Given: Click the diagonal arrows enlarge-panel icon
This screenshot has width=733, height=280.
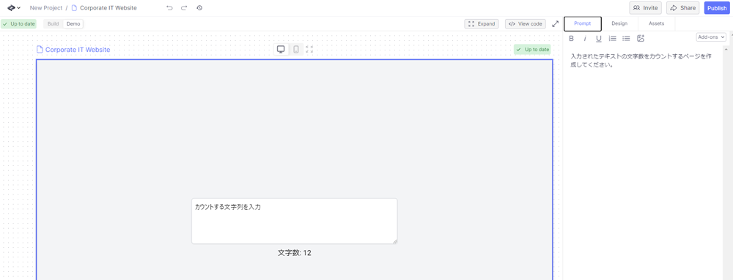Looking at the screenshot, I should (556, 24).
